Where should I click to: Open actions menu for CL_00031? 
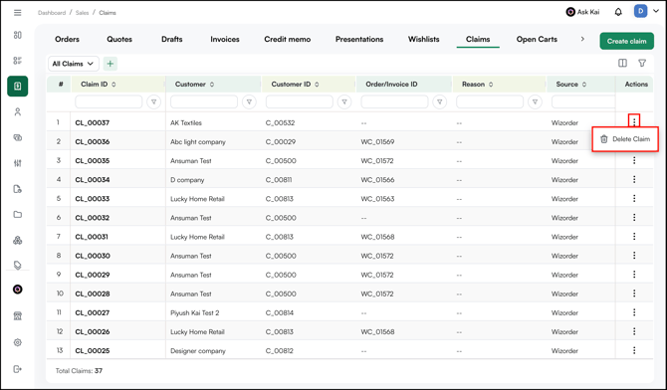(634, 237)
